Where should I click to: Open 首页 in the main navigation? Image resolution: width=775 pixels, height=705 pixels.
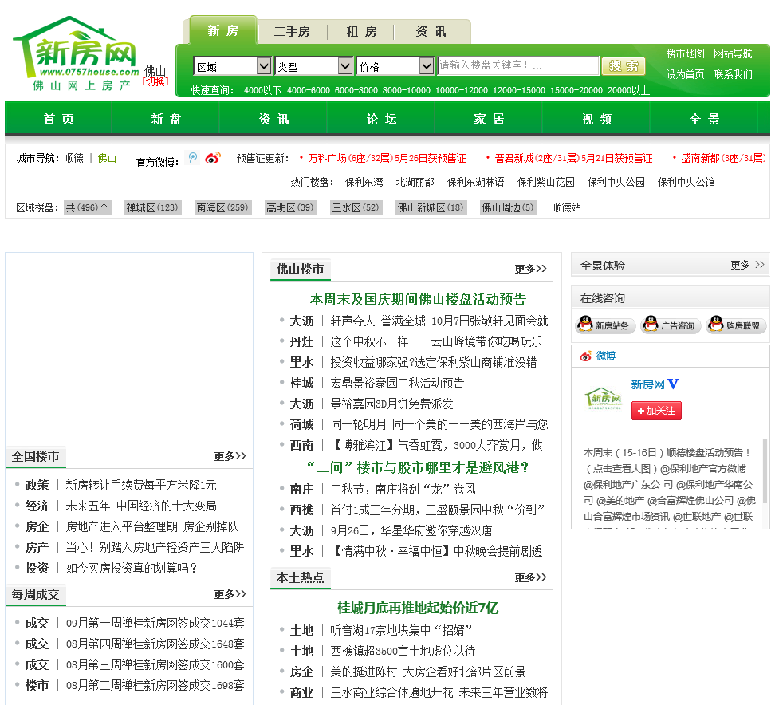point(58,119)
